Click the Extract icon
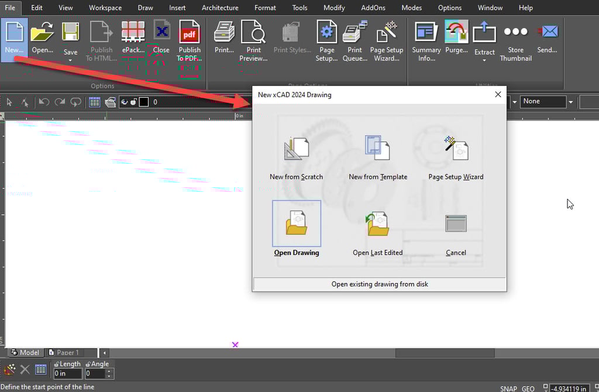This screenshot has width=599, height=392. (484, 32)
